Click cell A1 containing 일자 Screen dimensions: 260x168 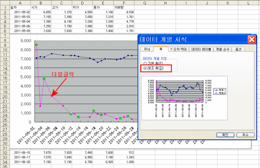click(20, 7)
